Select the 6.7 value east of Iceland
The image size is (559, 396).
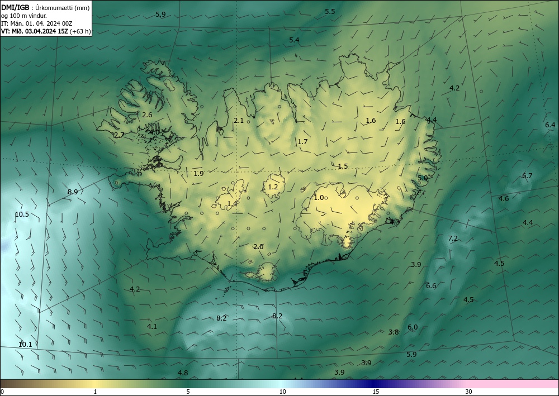(527, 175)
